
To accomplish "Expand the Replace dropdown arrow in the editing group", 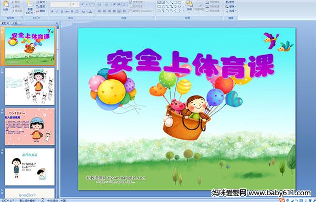I will click(235, 6).
